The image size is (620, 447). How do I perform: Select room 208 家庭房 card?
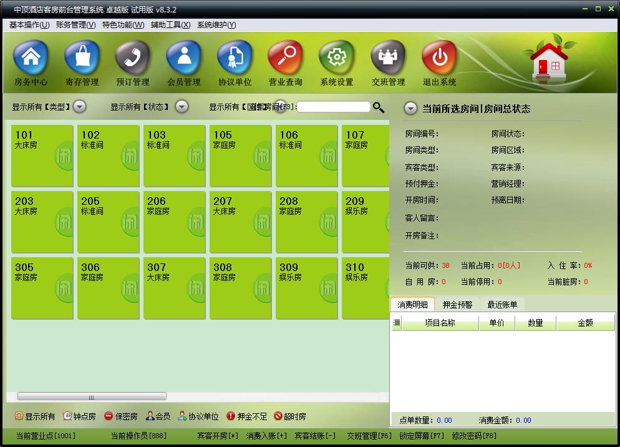point(306,222)
